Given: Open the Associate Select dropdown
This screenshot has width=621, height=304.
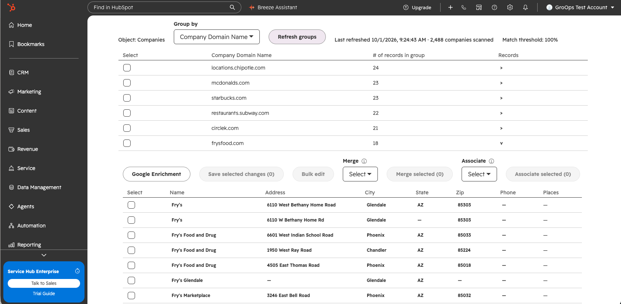Looking at the screenshot, I should click(479, 174).
